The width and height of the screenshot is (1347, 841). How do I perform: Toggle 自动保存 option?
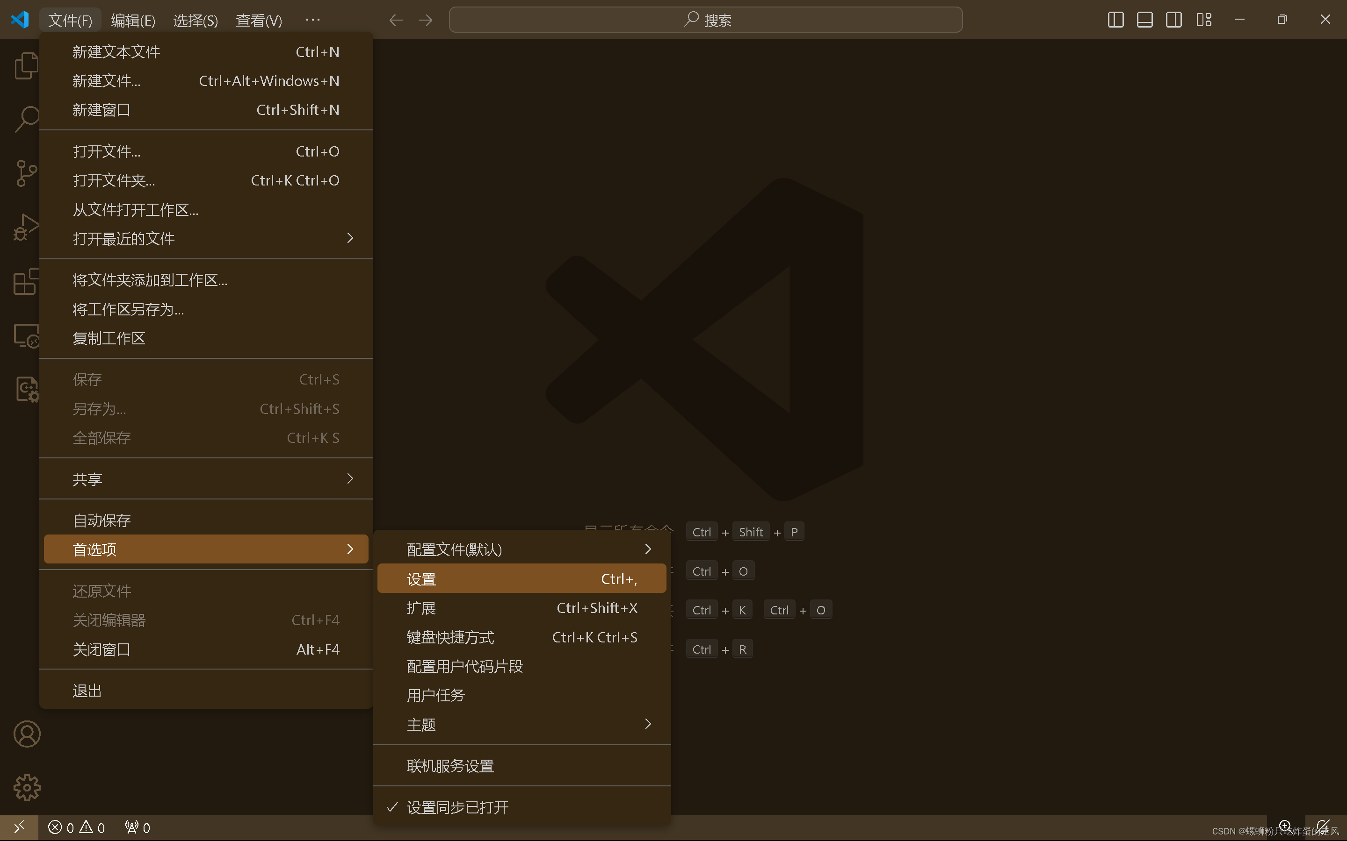tap(206, 520)
